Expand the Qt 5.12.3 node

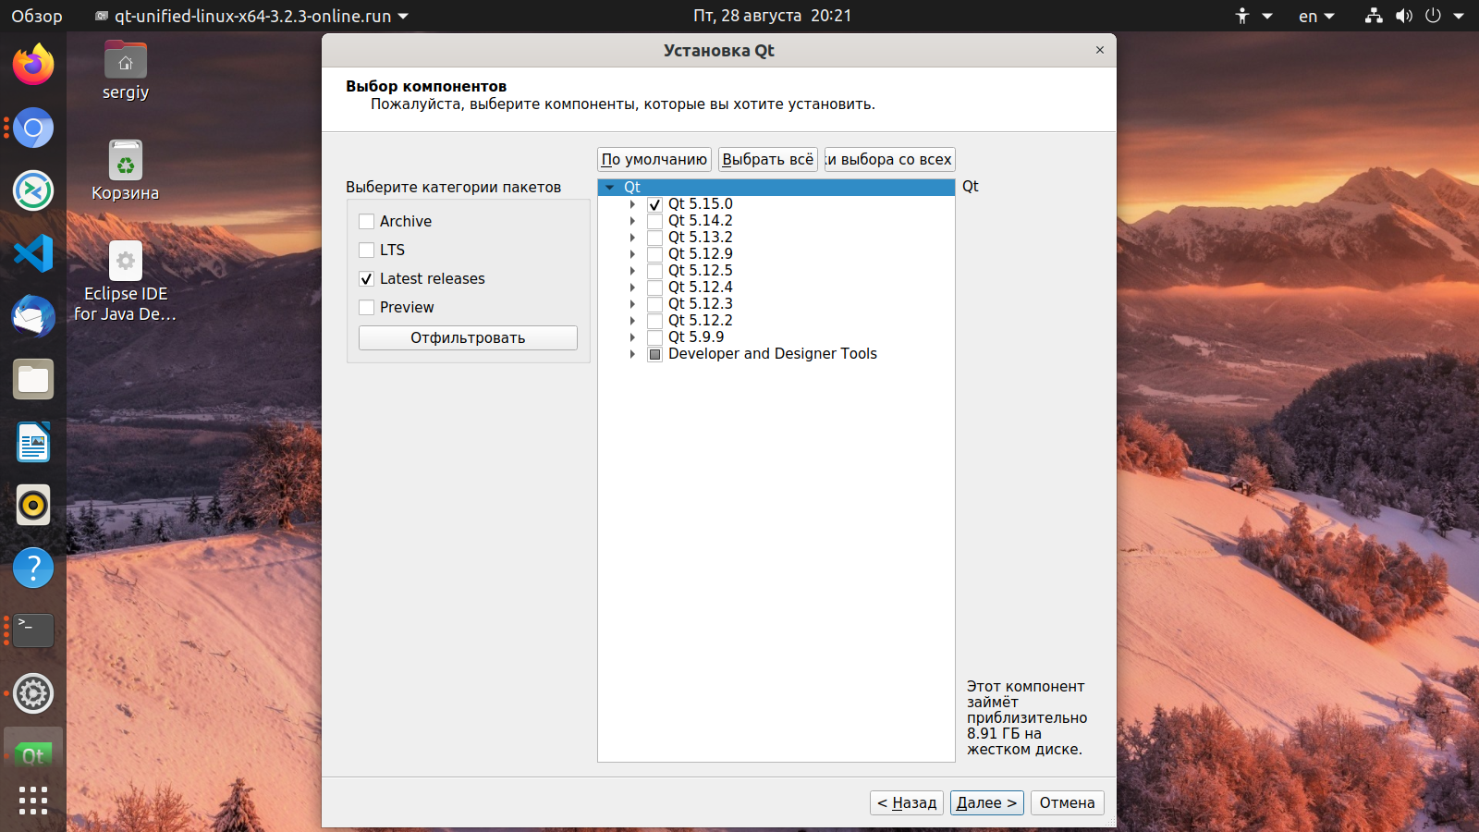click(x=632, y=304)
